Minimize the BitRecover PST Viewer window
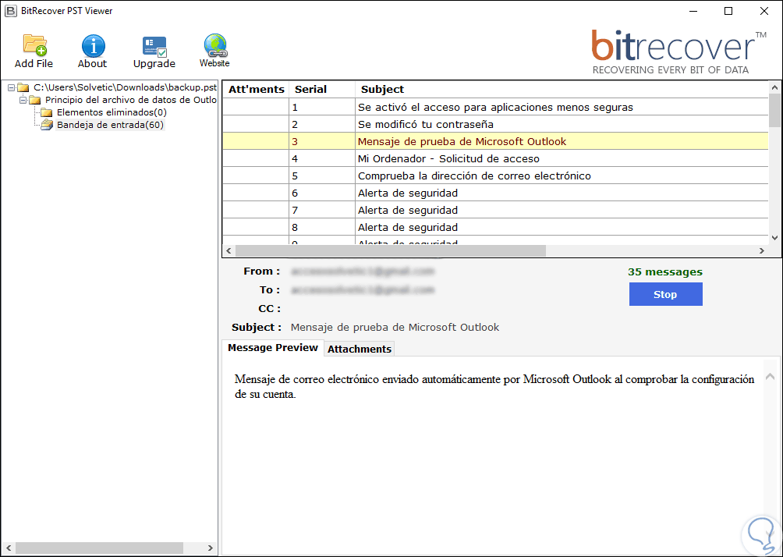783x557 pixels. click(693, 11)
